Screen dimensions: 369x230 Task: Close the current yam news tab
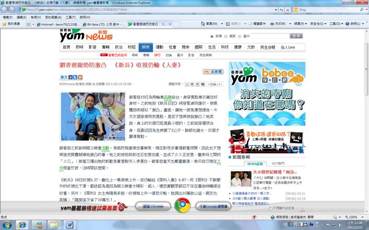click(x=170, y=24)
